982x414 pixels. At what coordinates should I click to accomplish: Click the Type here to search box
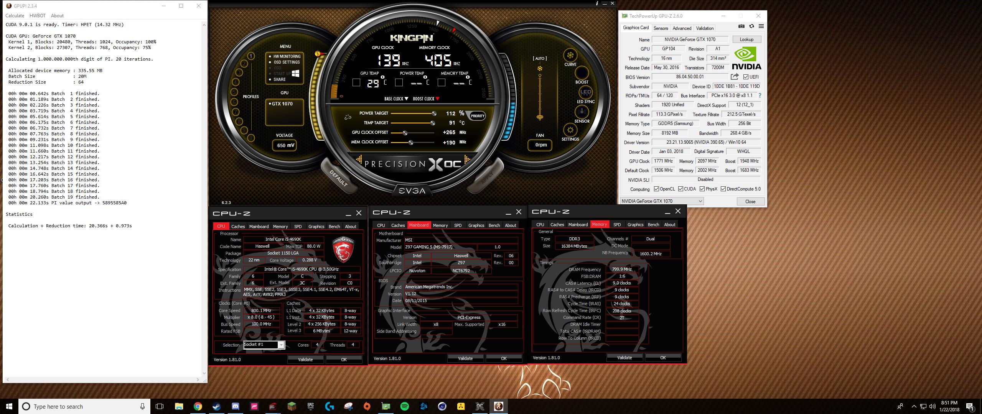tap(84, 406)
